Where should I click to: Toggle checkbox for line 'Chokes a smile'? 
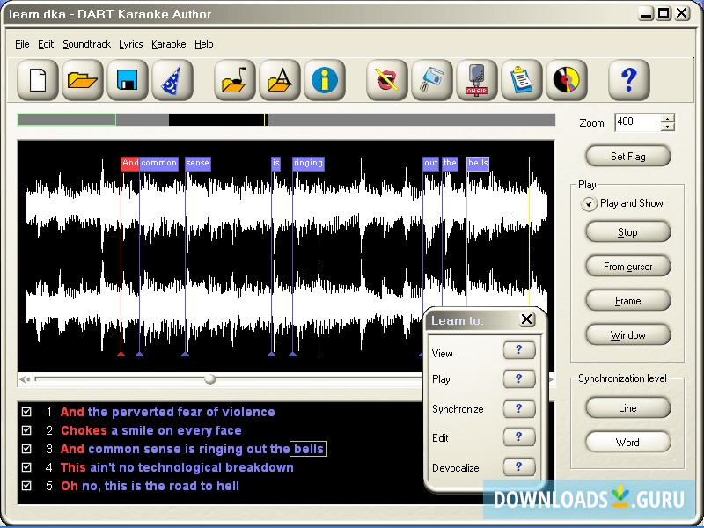click(26, 430)
